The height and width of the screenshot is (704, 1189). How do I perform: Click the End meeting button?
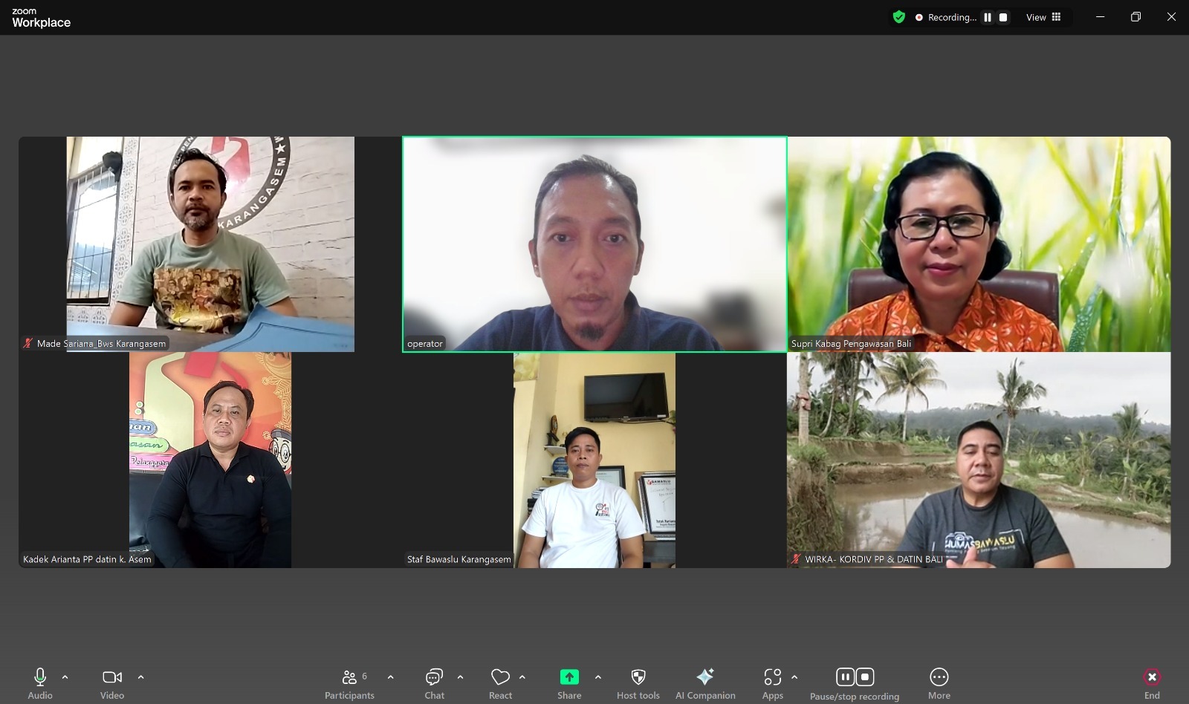click(x=1151, y=683)
